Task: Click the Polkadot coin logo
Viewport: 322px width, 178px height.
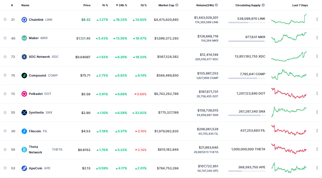Action: (x=24, y=94)
